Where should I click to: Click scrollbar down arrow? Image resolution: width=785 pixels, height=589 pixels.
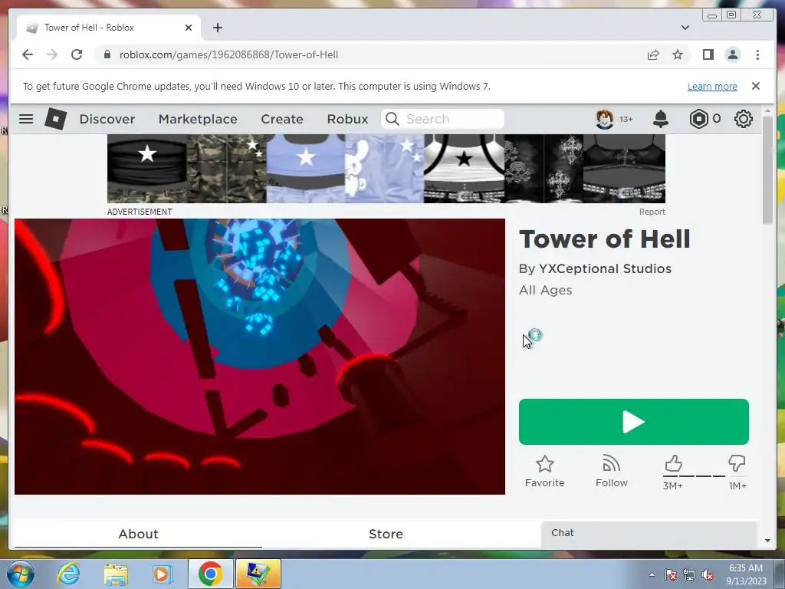pos(767,541)
